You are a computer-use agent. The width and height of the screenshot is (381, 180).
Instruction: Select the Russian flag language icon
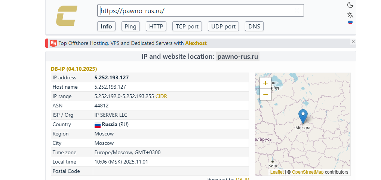[350, 22]
